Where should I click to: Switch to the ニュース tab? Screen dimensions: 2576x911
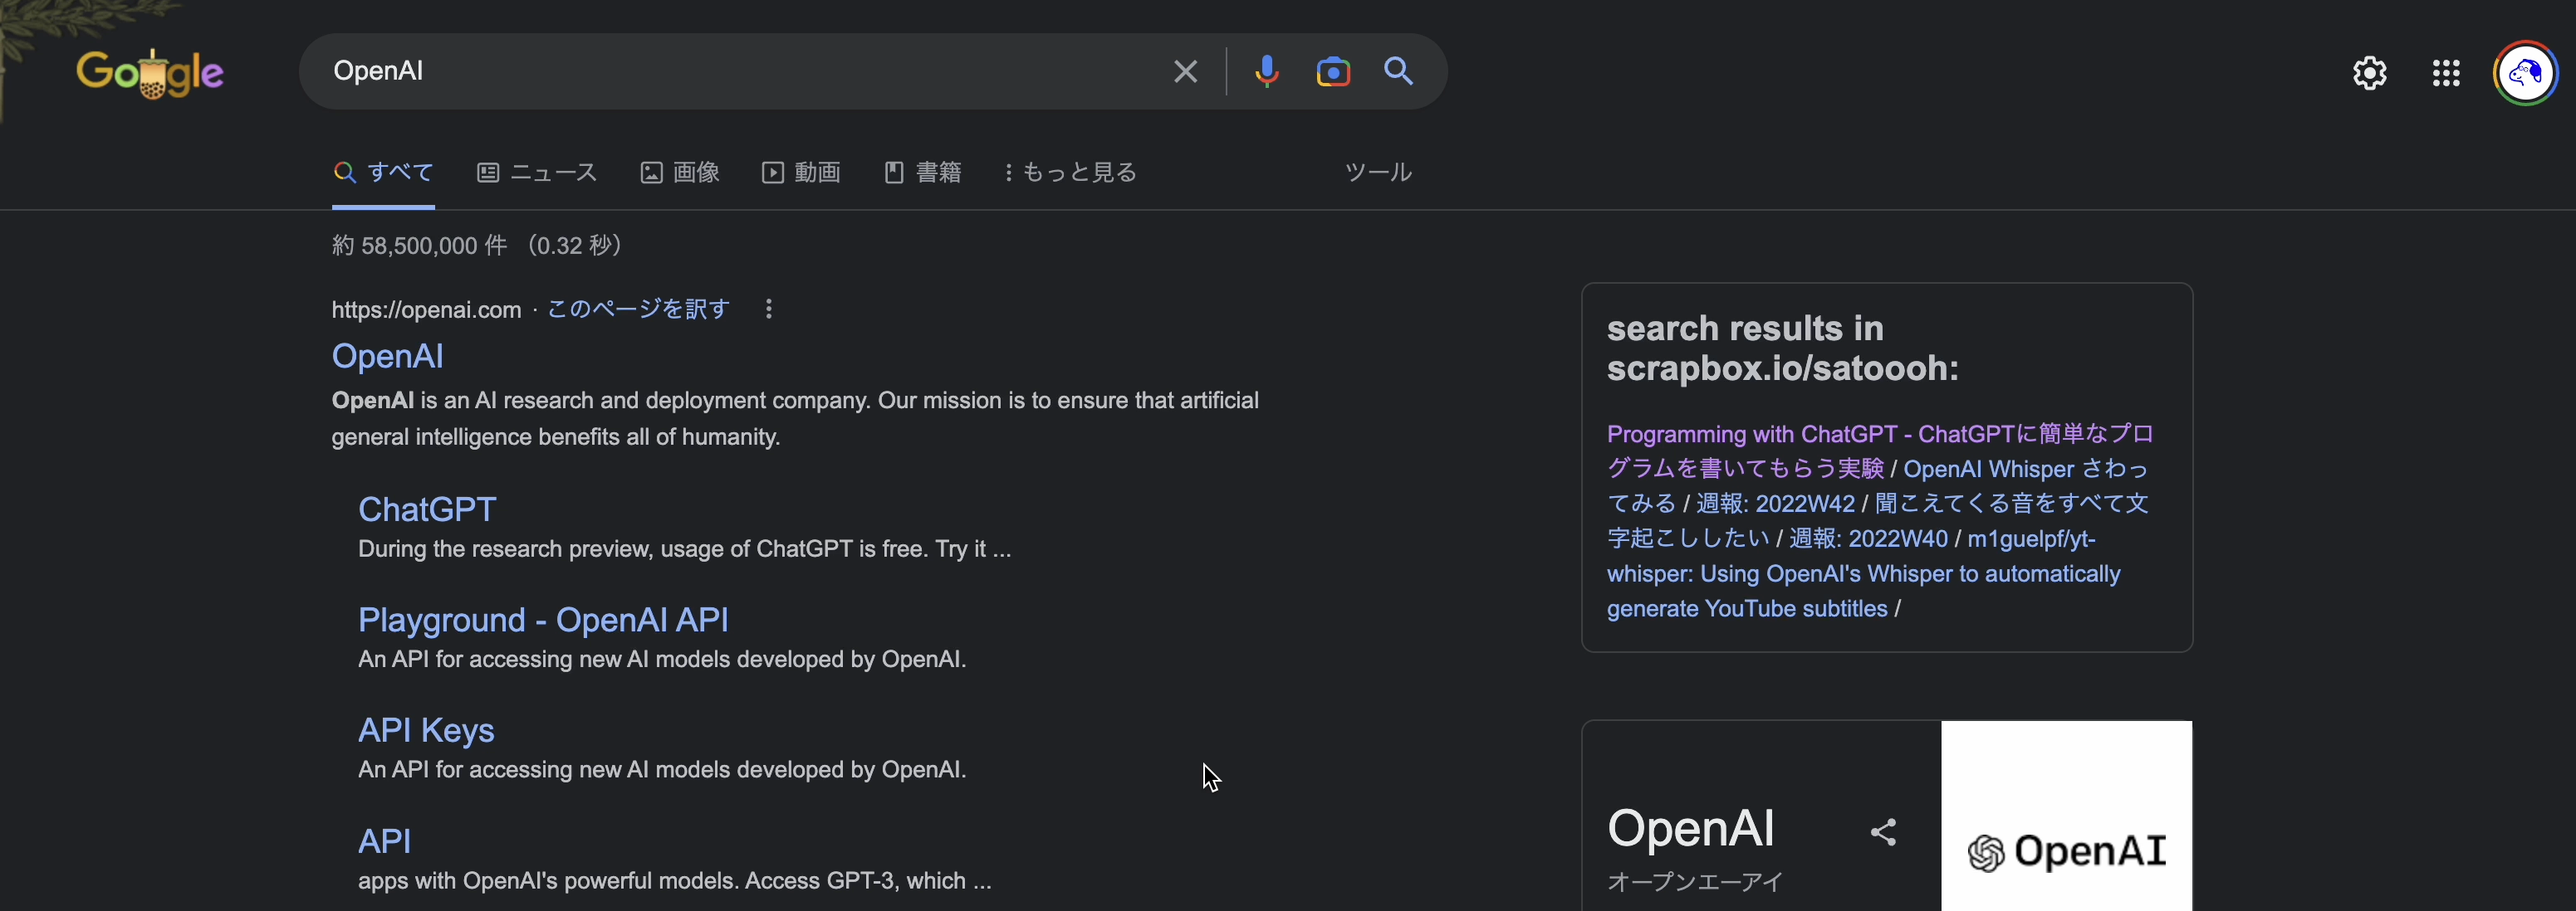pyautogui.click(x=537, y=173)
